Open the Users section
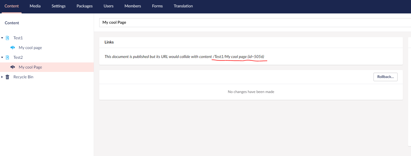Viewport: 411px width, 156px height. (108, 6)
